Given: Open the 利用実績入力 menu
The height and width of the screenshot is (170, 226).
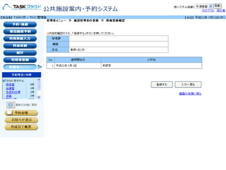Looking at the screenshot, I should (20, 39).
